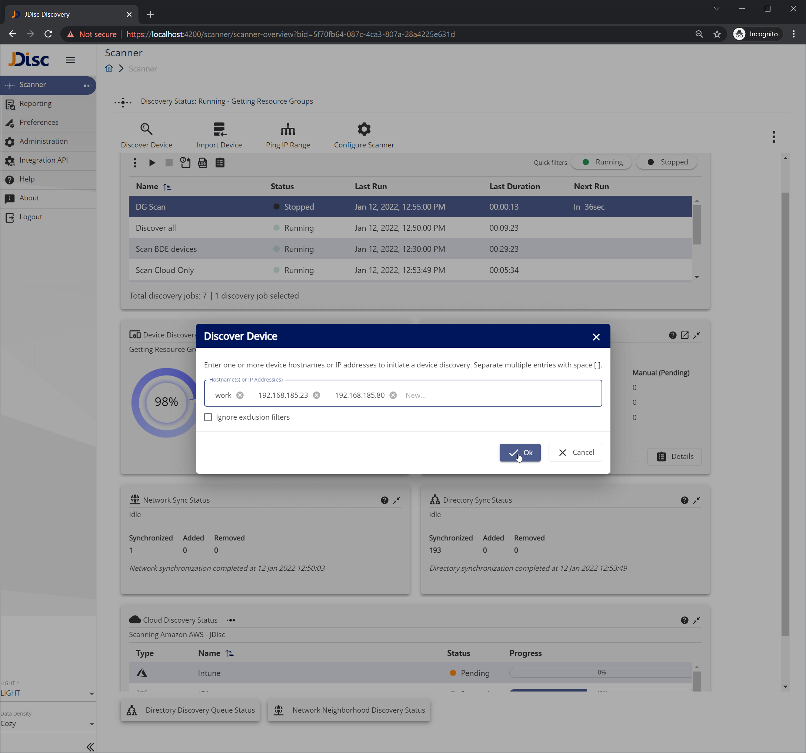
Task: Select Scanner in the sidebar menu
Action: point(33,85)
